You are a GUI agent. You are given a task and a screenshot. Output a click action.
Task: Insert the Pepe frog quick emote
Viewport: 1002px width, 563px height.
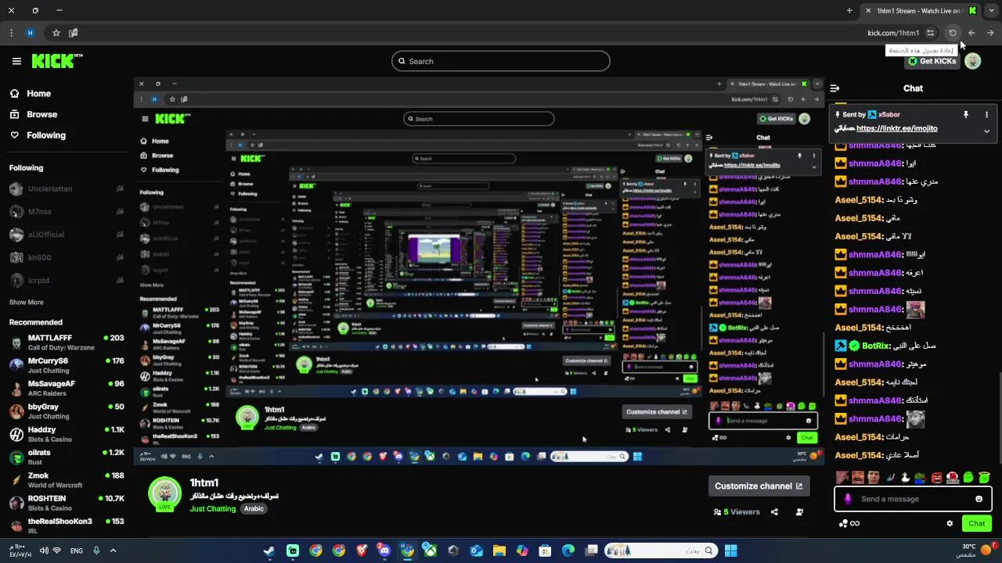pos(921,477)
